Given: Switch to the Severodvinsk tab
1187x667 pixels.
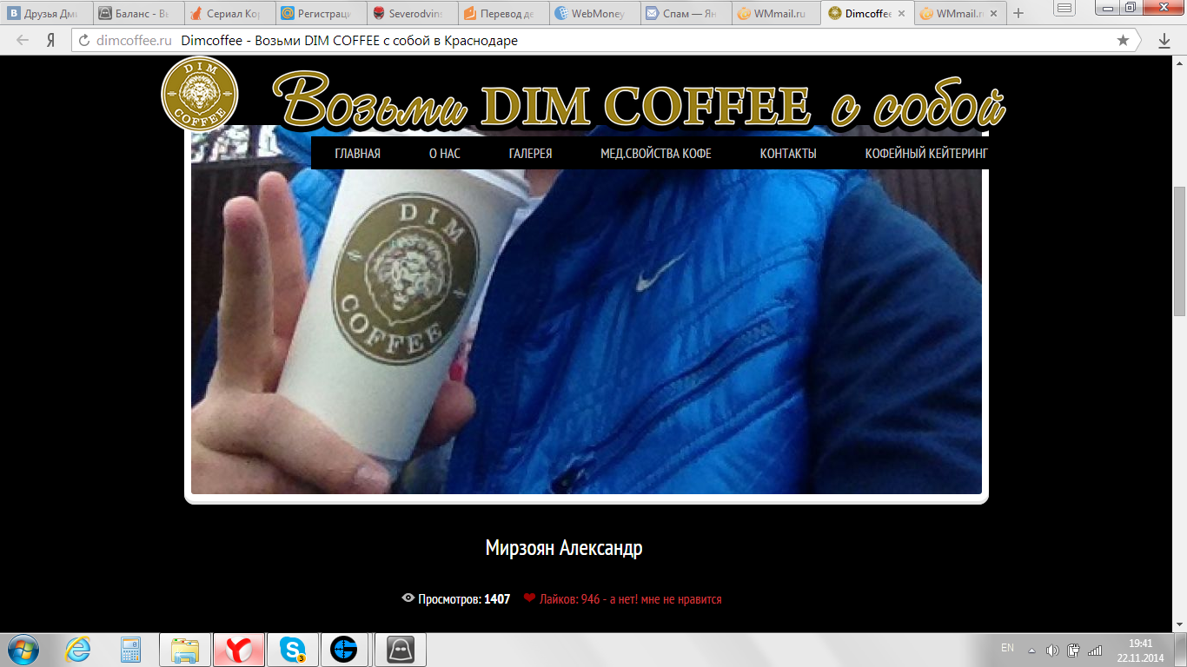Looking at the screenshot, I should coord(411,13).
